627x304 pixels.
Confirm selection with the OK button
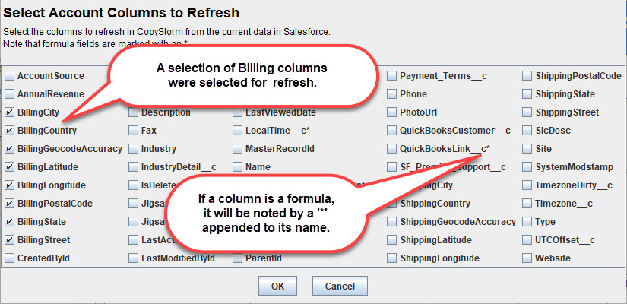(277, 286)
